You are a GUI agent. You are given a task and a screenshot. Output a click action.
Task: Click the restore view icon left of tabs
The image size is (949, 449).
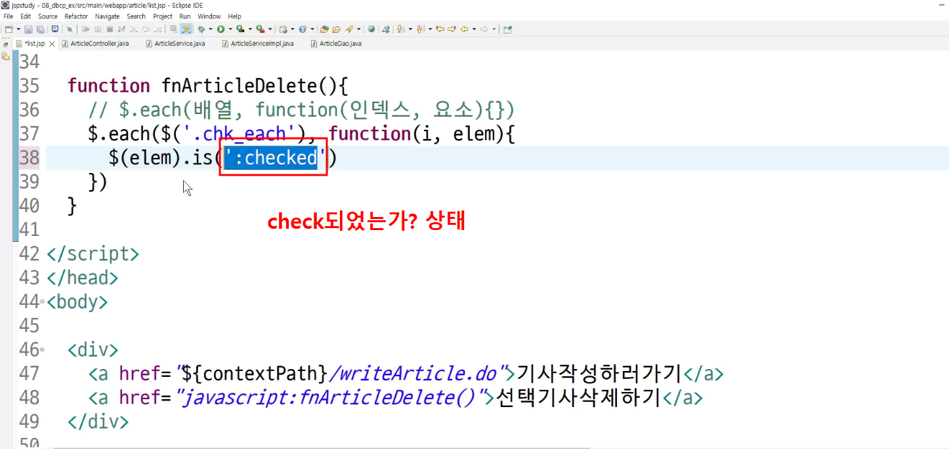tap(6, 43)
